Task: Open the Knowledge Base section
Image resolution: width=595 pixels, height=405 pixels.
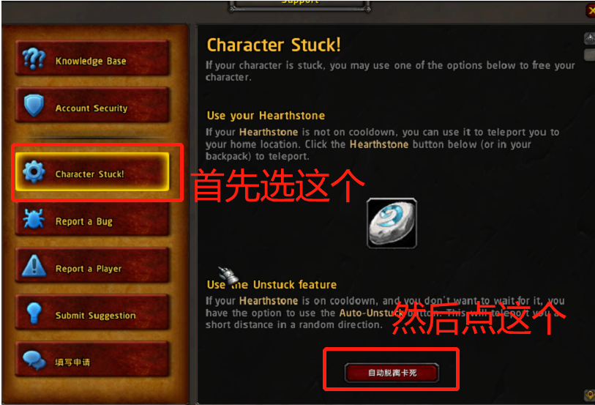Action: pos(92,58)
